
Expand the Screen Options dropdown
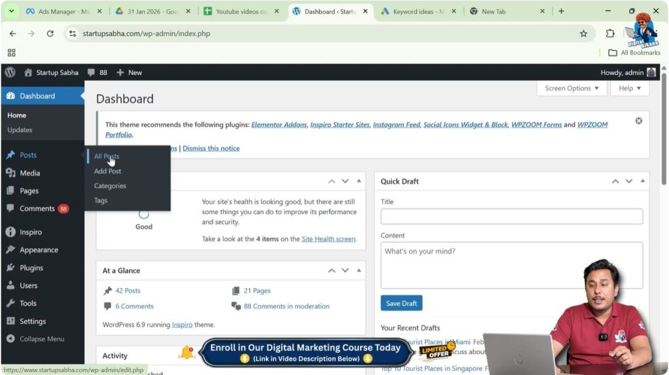(572, 88)
